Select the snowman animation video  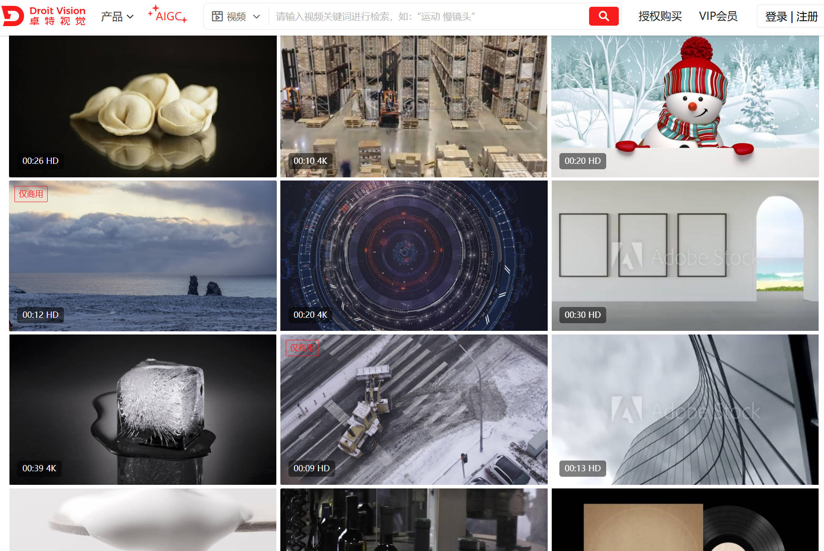click(x=684, y=106)
